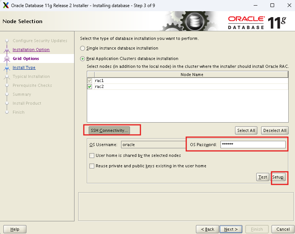Click Select All nodes button
This screenshot has height=234, width=295.
click(246, 130)
